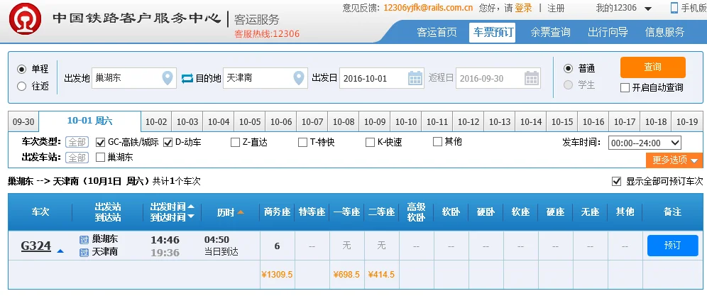This screenshot has width=707, height=296.
Task: Click 返程日 date field 2016-09-30
Action: 498,79
